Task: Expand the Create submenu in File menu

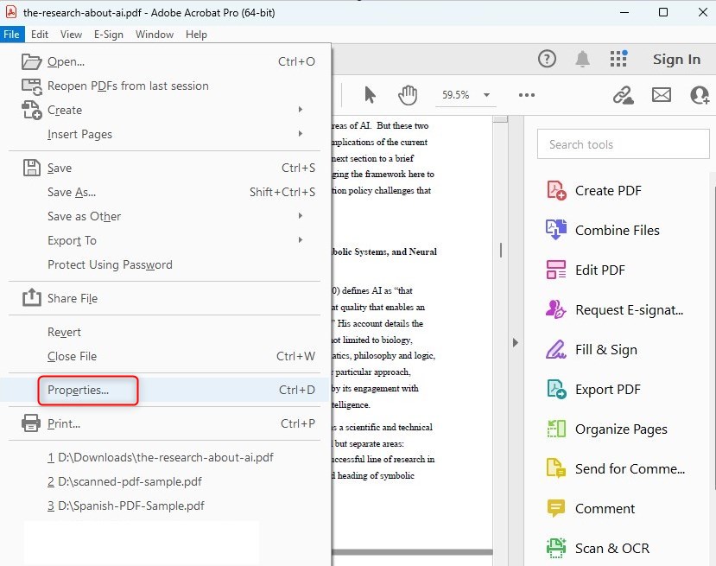Action: tap(67, 110)
